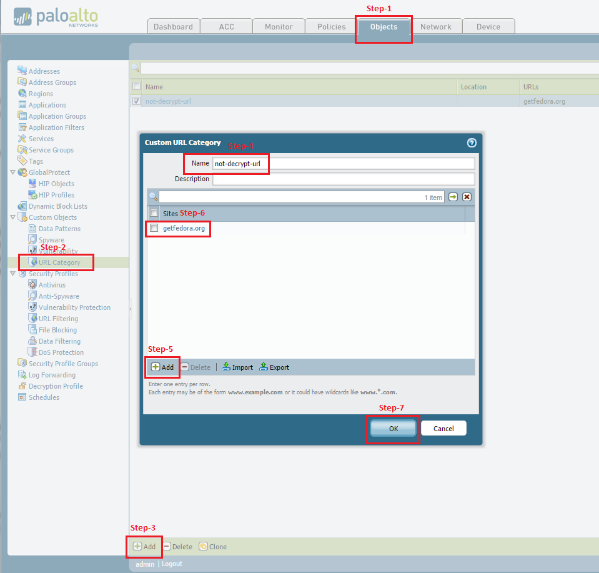Click the Antivirus icon
The width and height of the screenshot is (599, 573).
(32, 284)
